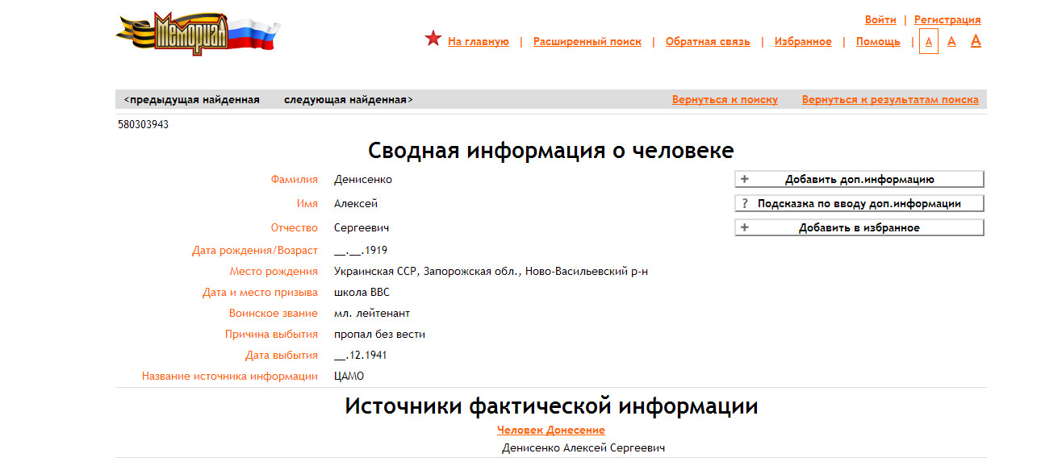The height and width of the screenshot is (466, 1041).
Task: Click Вернуться к поиску link
Action: [x=725, y=100]
